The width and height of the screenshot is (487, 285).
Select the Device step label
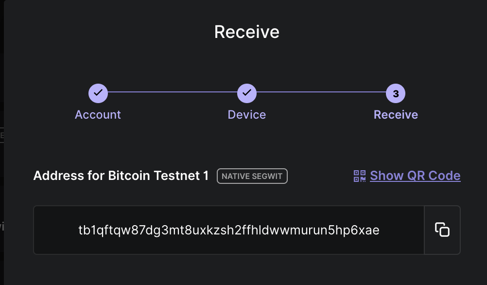pyautogui.click(x=246, y=114)
